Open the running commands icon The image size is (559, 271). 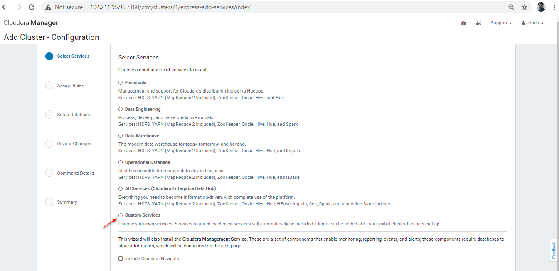tap(479, 23)
